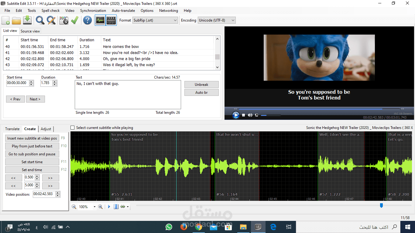Image resolution: width=415 pixels, height=233 pixels.
Task: Expand the dropdown next to green arrows
Action: click(x=128, y=207)
